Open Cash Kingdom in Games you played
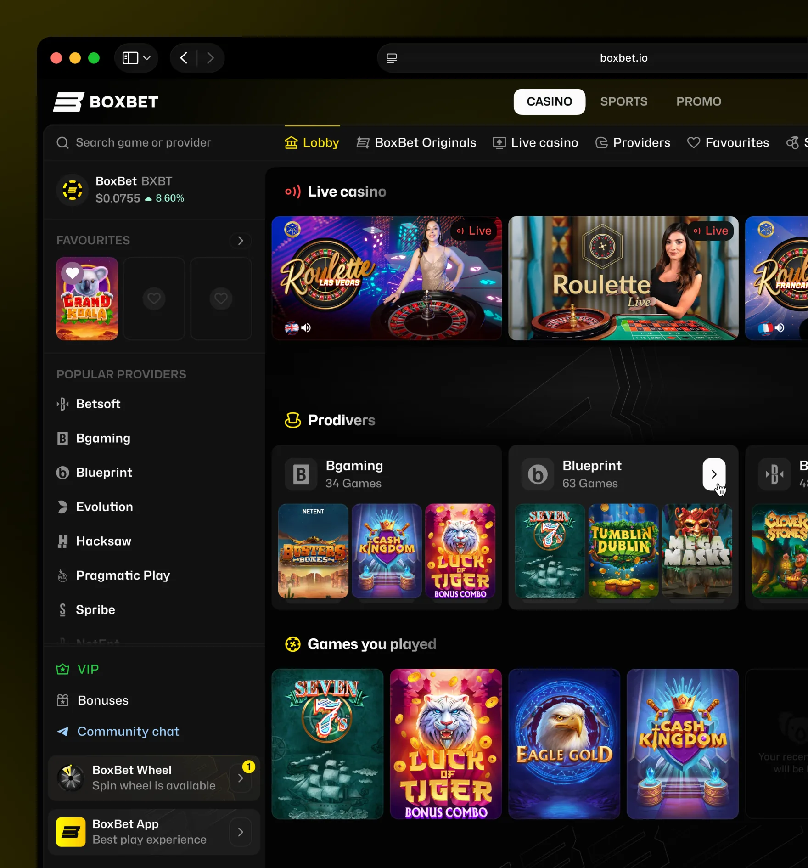This screenshot has height=868, width=808. click(x=683, y=744)
